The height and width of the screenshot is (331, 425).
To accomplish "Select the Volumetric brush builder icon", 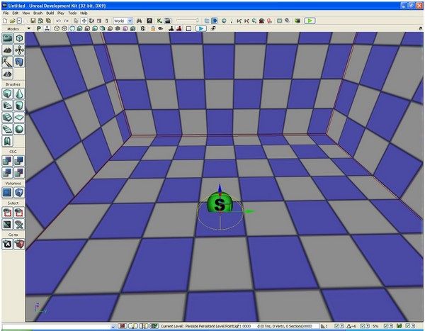I will tap(7, 141).
